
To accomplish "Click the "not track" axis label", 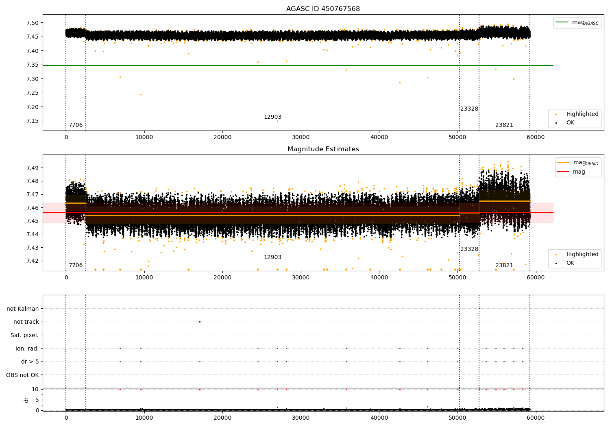I will click(x=26, y=322).
